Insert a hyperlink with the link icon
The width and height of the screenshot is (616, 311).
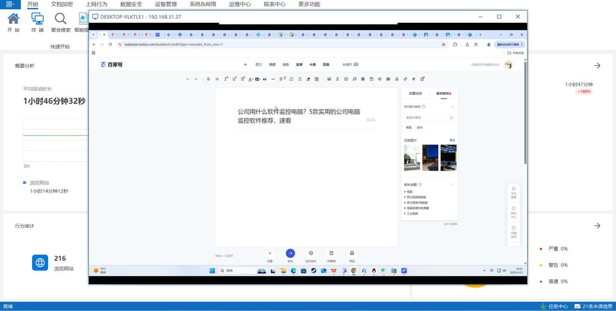point(405,79)
